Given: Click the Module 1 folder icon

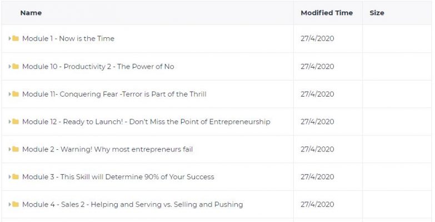Looking at the screenshot, I should click(x=16, y=38).
